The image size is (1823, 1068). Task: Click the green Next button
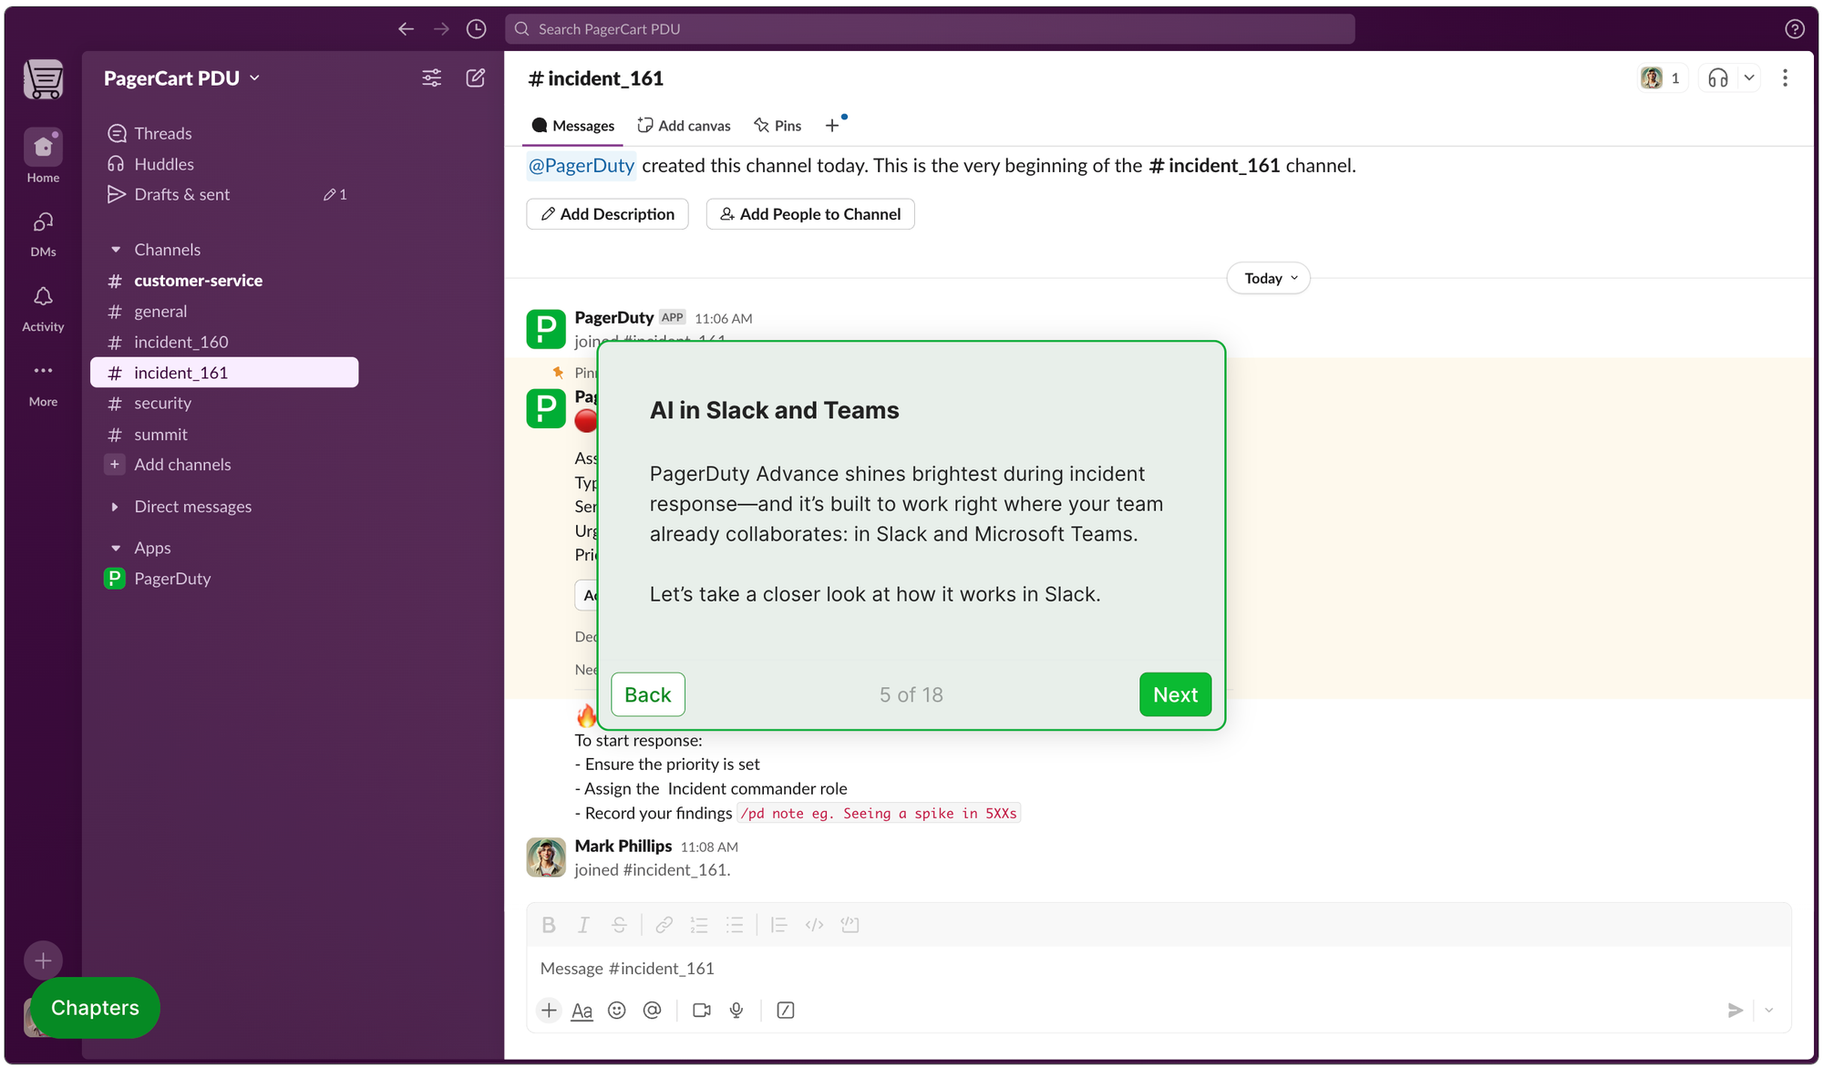(x=1174, y=694)
